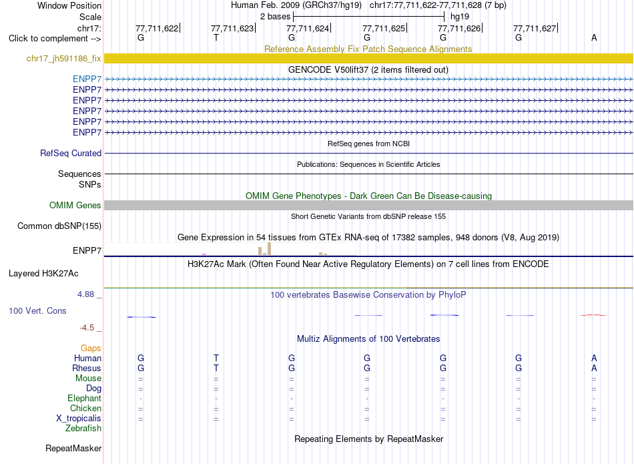This screenshot has height=464, width=634.
Task: Click the Layered H3K27Ac track label
Action: (x=43, y=274)
